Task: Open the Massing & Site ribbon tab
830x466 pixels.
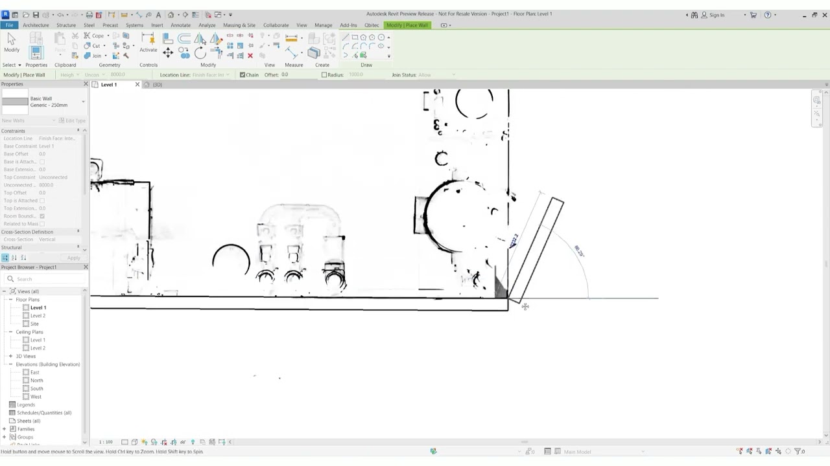Action: point(239,25)
